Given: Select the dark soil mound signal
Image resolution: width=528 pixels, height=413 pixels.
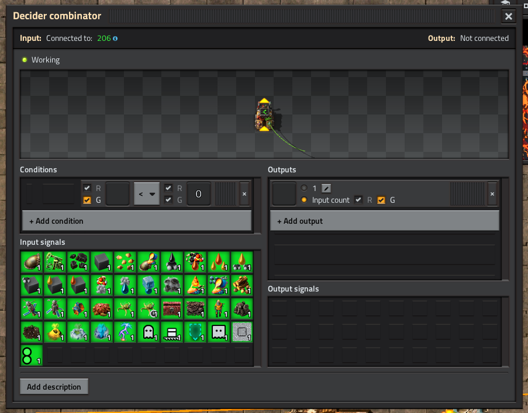Looking at the screenshot, I should click(x=32, y=332).
